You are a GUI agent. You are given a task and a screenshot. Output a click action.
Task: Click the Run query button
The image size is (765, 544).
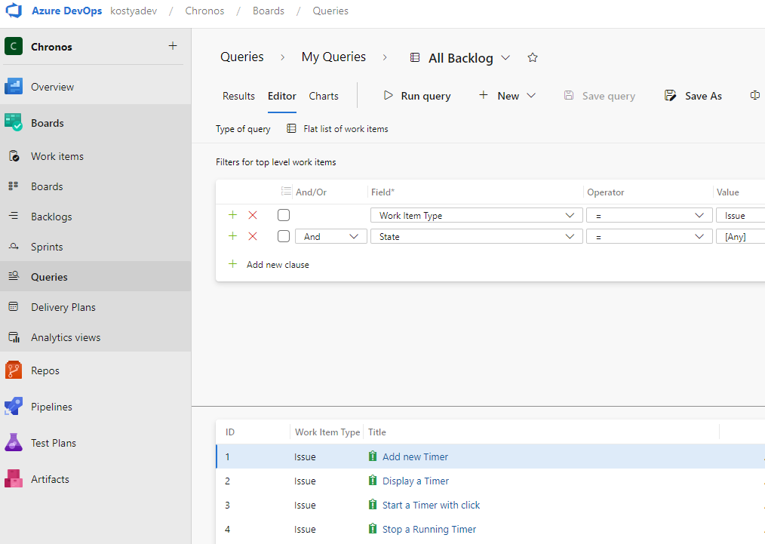tap(416, 96)
